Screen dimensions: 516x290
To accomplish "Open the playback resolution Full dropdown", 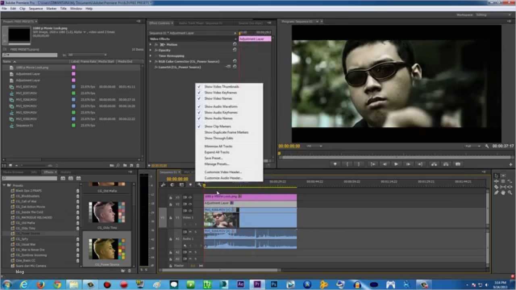I will (x=473, y=146).
